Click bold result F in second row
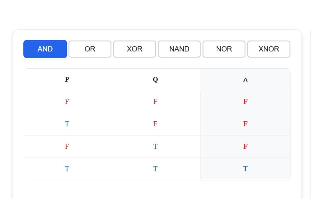Viewport: 311px width, 199px height. tap(245, 124)
